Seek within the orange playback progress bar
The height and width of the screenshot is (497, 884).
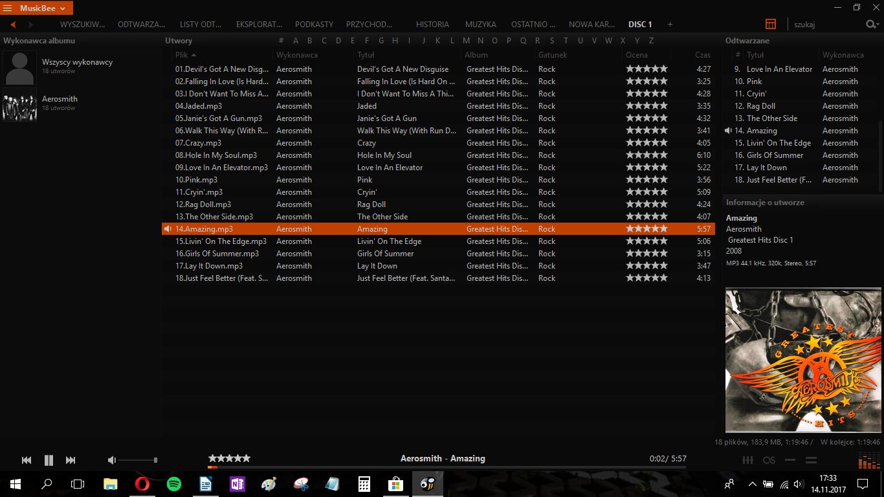coord(447,467)
